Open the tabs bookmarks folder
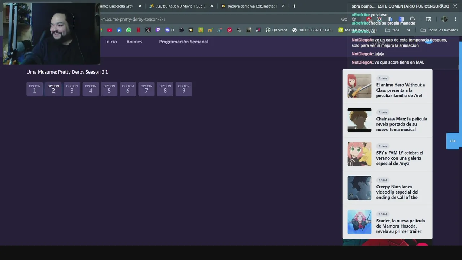Viewport: 462px width, 260px height. coord(392,30)
